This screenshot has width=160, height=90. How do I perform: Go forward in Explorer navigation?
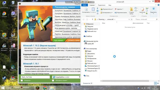click(x=87, y=19)
